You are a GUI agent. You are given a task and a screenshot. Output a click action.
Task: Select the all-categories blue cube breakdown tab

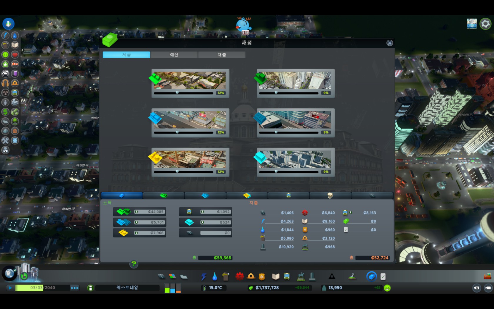tap(122, 195)
